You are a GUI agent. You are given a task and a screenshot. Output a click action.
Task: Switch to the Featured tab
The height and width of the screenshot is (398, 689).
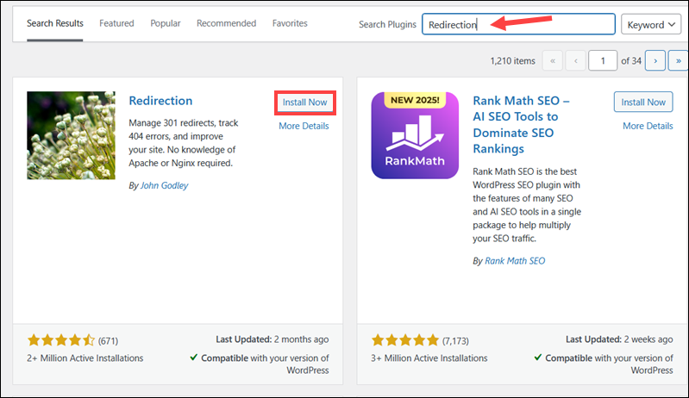pyautogui.click(x=116, y=23)
